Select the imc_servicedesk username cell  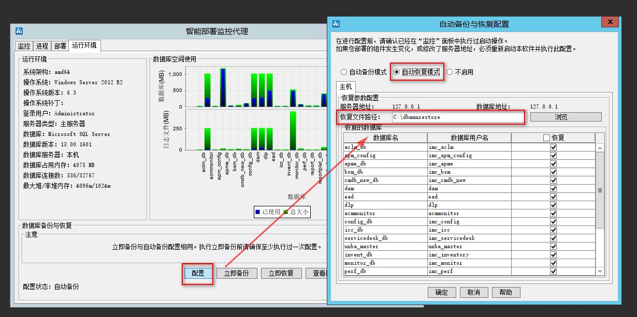tap(469, 238)
